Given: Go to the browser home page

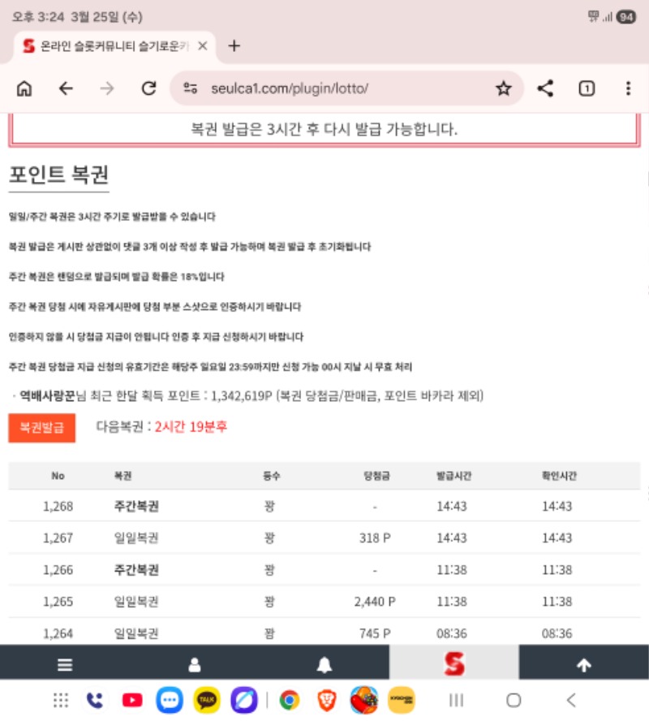Looking at the screenshot, I should pyautogui.click(x=24, y=89).
